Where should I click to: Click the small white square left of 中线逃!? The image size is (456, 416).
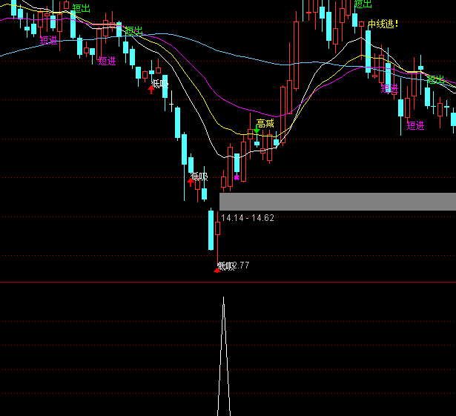coord(361,24)
